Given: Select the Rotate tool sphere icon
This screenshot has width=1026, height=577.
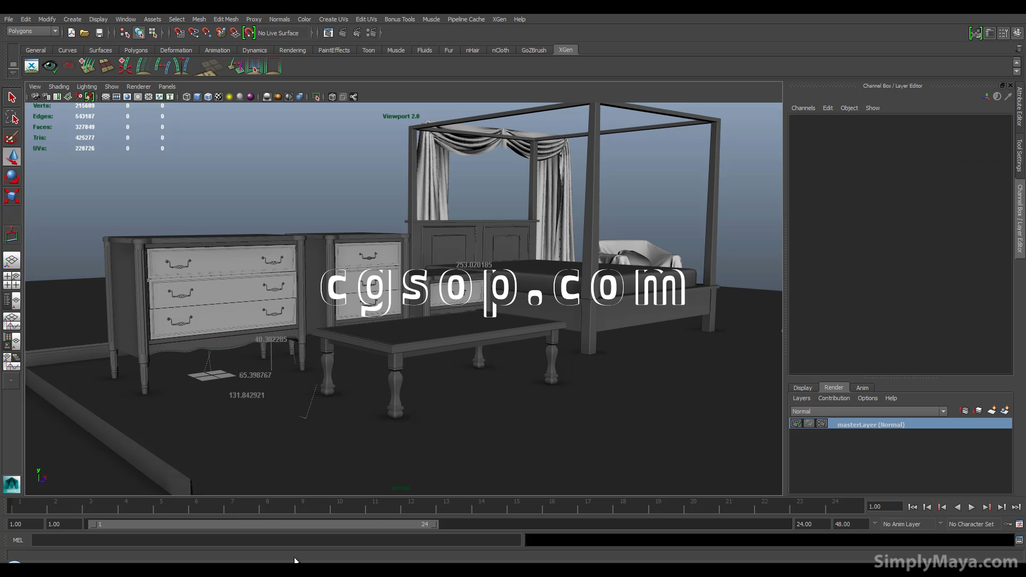Looking at the screenshot, I should [x=12, y=177].
